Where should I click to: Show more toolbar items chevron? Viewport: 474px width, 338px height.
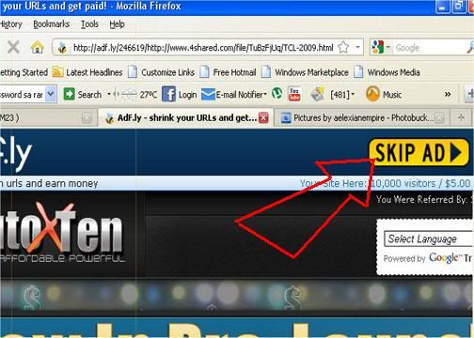pos(448,94)
